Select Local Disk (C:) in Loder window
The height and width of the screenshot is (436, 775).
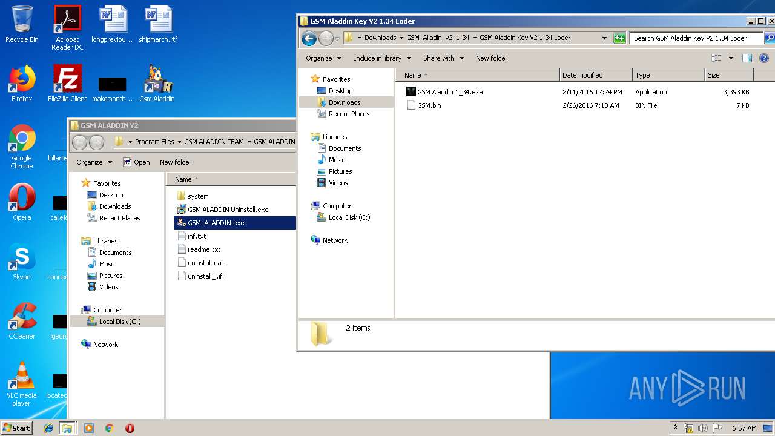(349, 217)
